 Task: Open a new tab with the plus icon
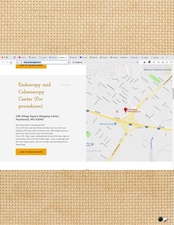point(162,58)
